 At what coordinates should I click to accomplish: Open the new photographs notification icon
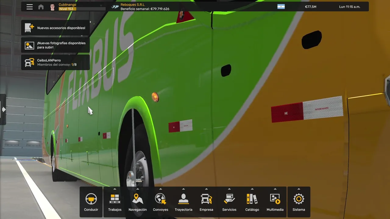[x=29, y=45]
